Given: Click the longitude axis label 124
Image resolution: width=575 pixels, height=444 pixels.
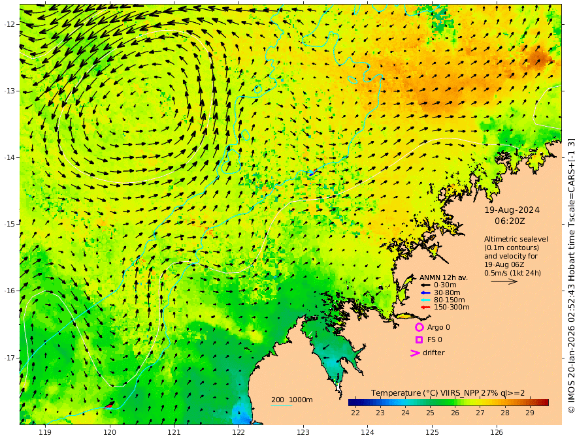Looking at the screenshot, I should [x=368, y=433].
